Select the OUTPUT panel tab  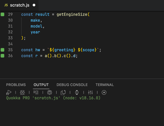click(x=41, y=85)
